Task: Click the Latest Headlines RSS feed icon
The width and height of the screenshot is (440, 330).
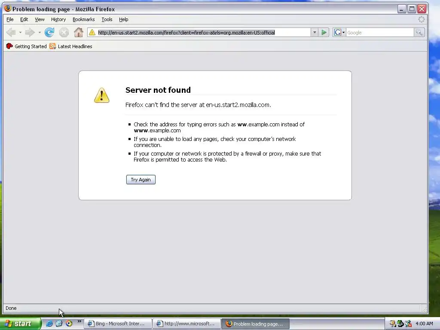Action: (52, 46)
